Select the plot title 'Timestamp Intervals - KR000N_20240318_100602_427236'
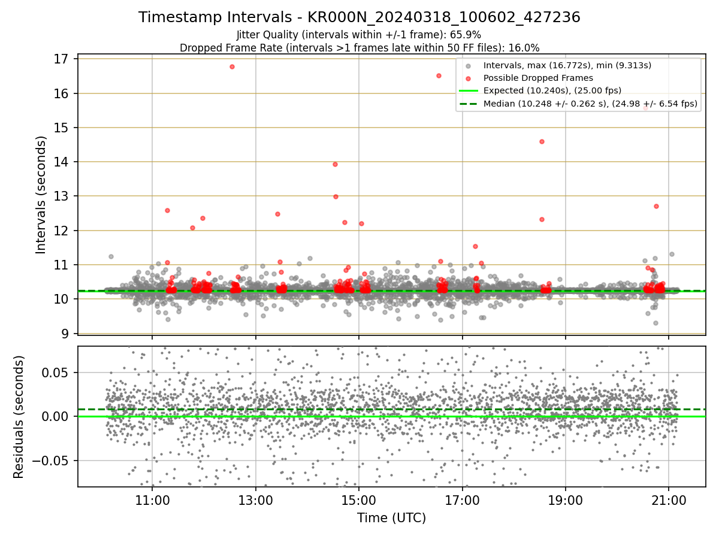This screenshot has height=539, width=719. pyautogui.click(x=359, y=17)
